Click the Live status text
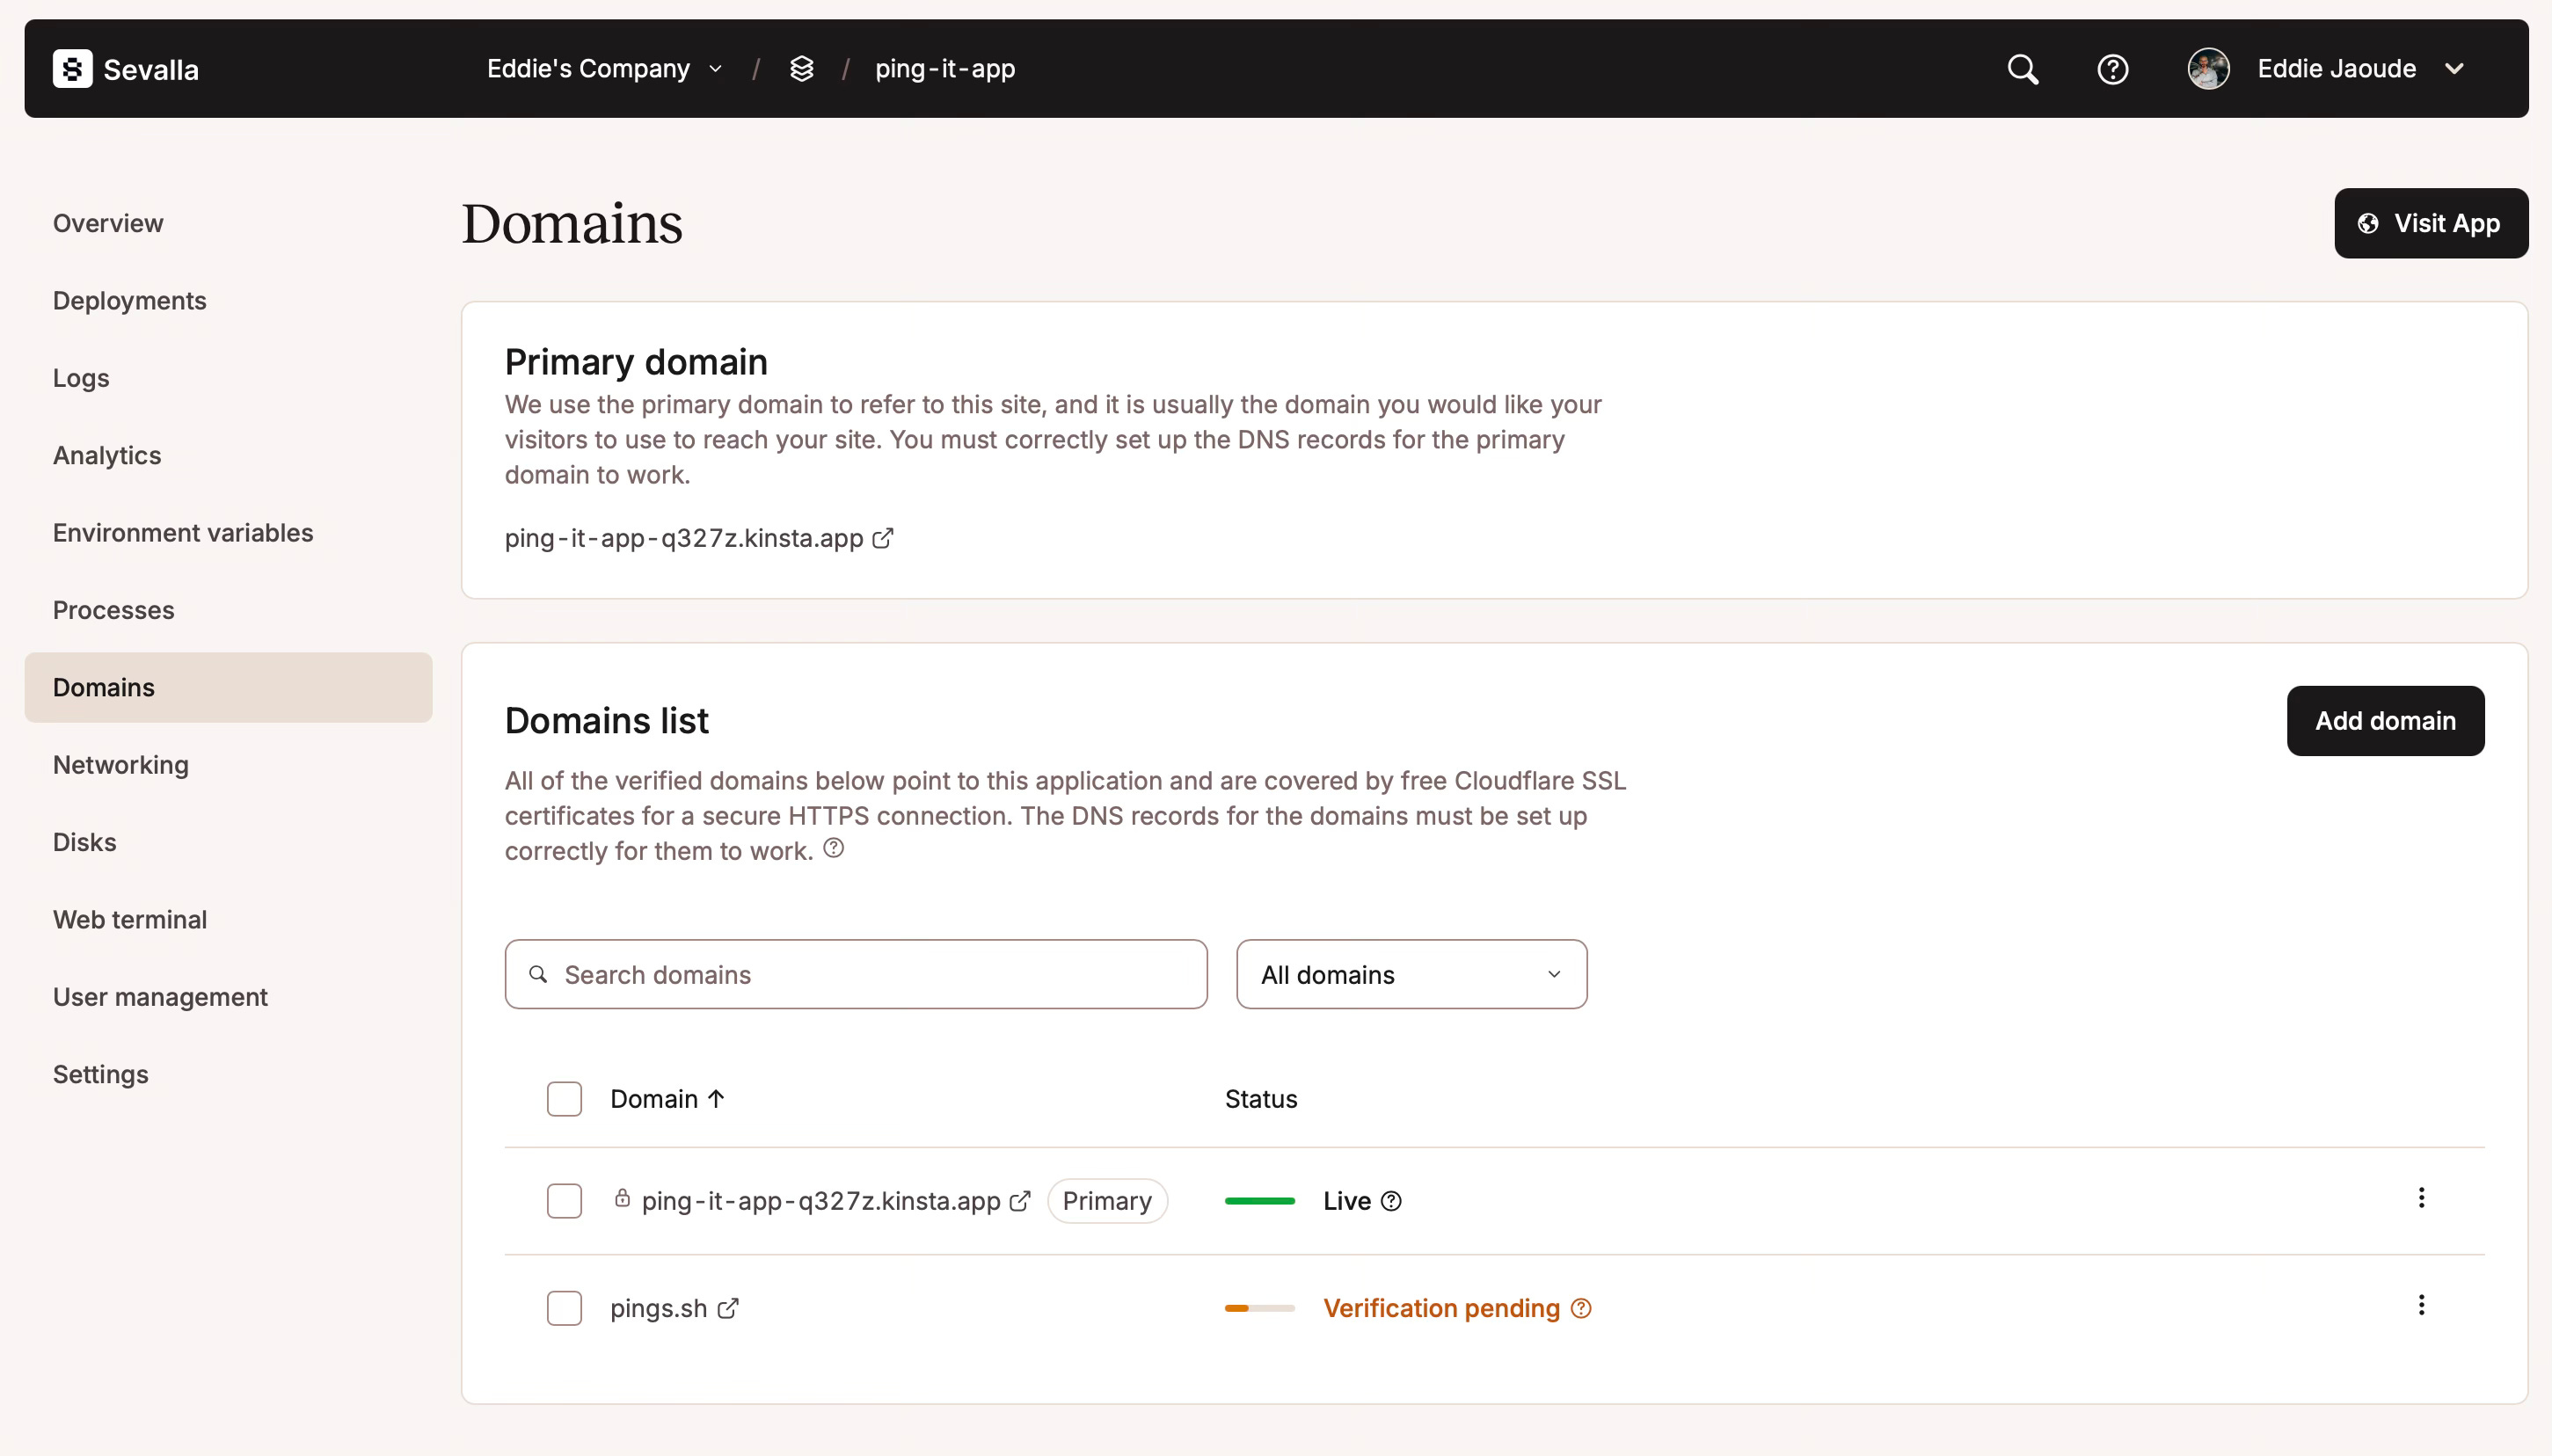The width and height of the screenshot is (2552, 1456). pyautogui.click(x=1347, y=1201)
